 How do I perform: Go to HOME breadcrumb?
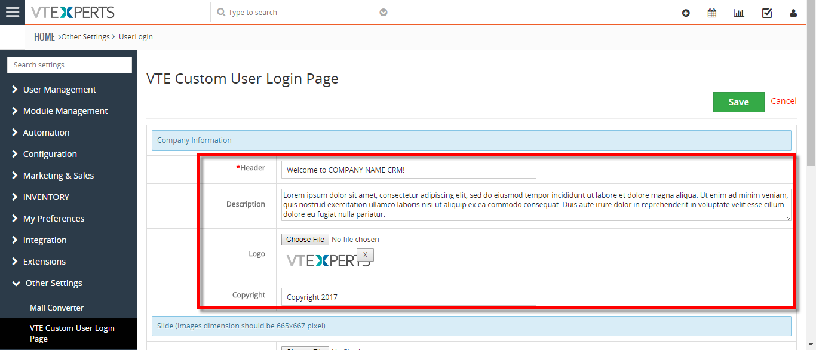44,37
